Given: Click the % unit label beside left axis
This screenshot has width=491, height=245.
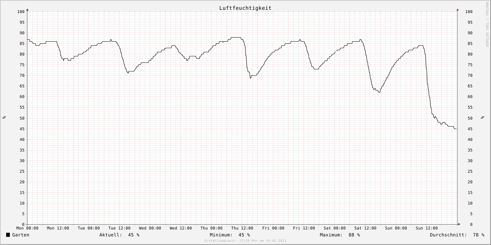Looking at the screenshot, I should click(4, 118).
